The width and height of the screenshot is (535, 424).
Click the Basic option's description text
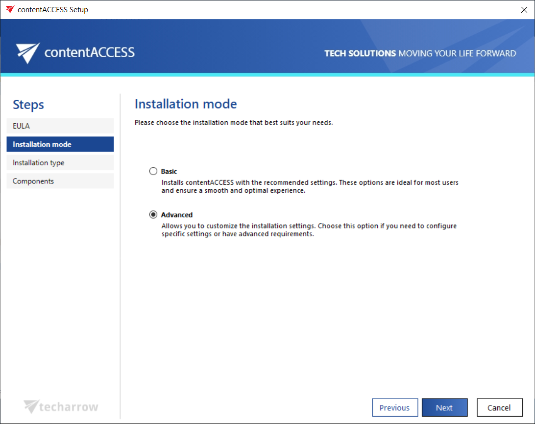tap(310, 187)
